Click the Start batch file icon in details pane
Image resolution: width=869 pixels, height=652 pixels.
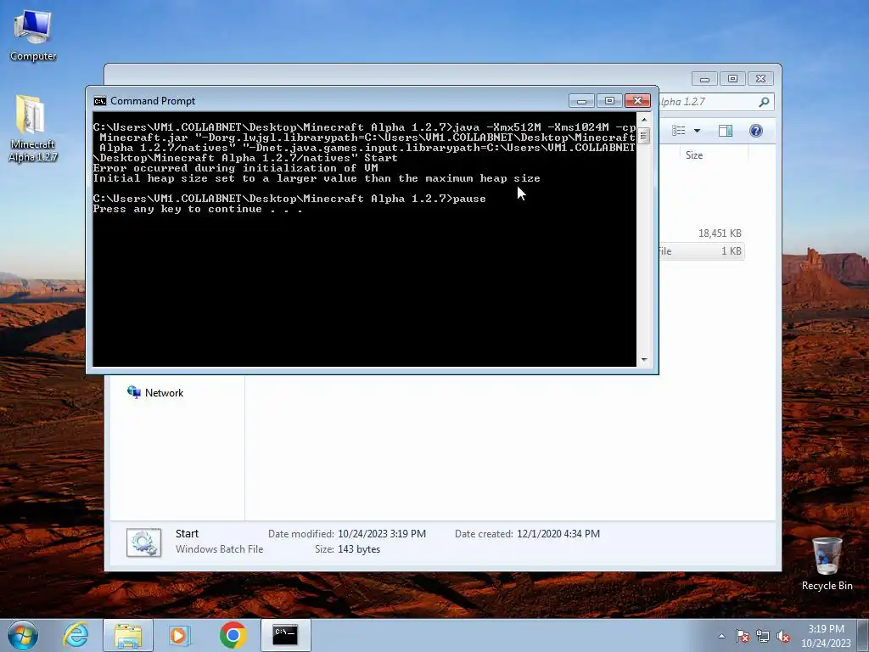tap(143, 542)
